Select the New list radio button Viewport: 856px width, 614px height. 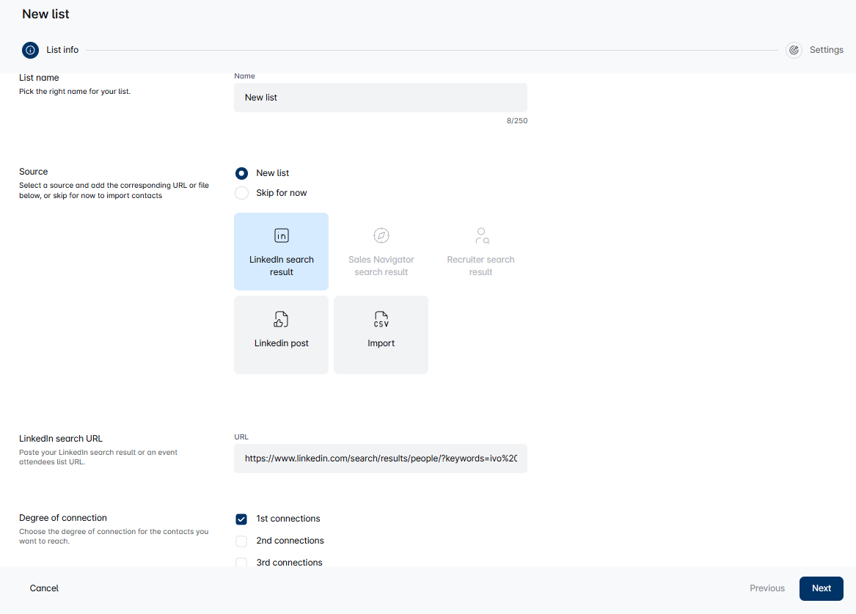click(x=241, y=173)
